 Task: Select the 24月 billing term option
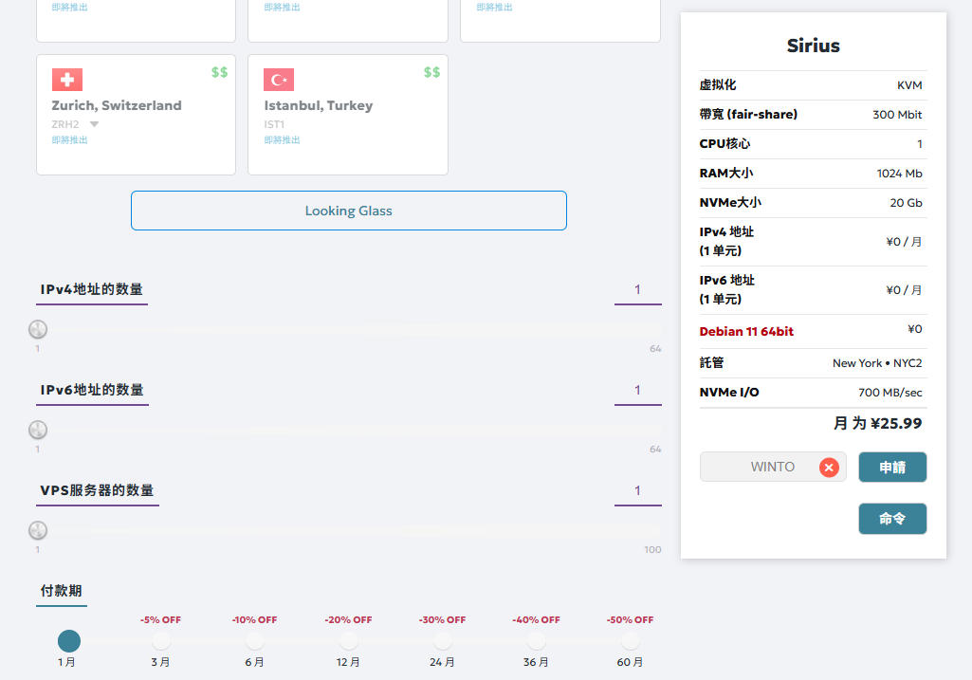pyautogui.click(x=442, y=642)
